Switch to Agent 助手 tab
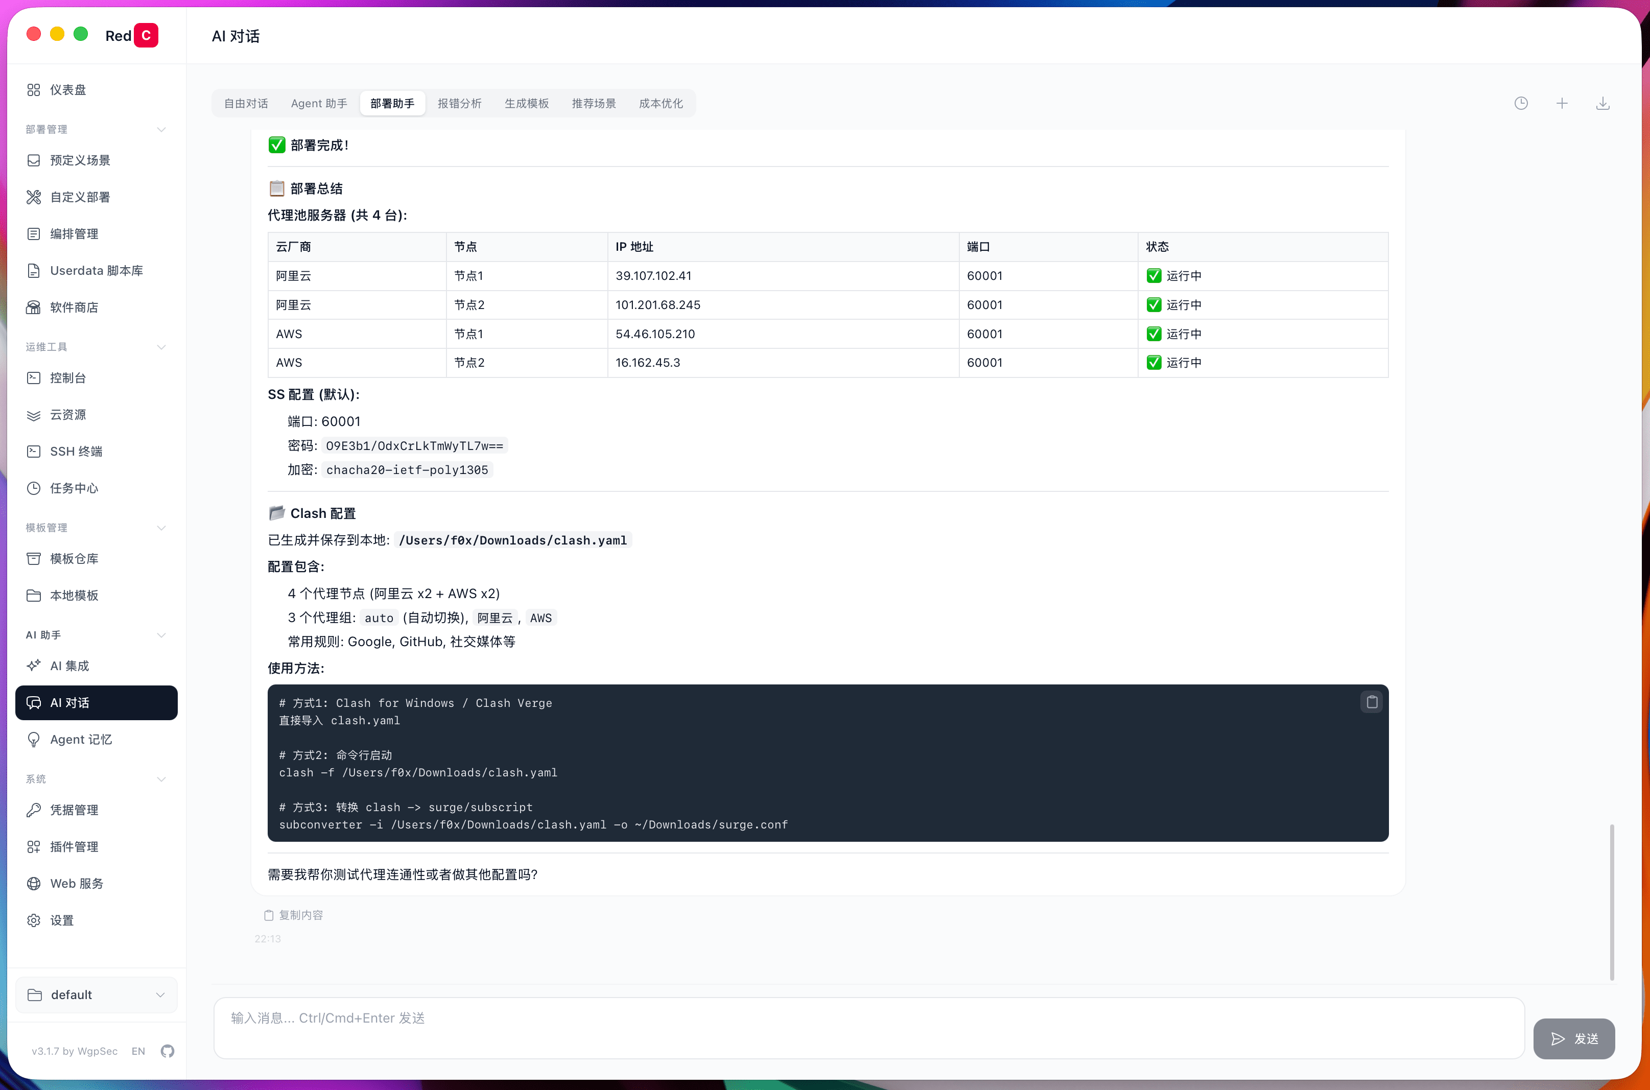1650x1090 pixels. pyautogui.click(x=319, y=103)
